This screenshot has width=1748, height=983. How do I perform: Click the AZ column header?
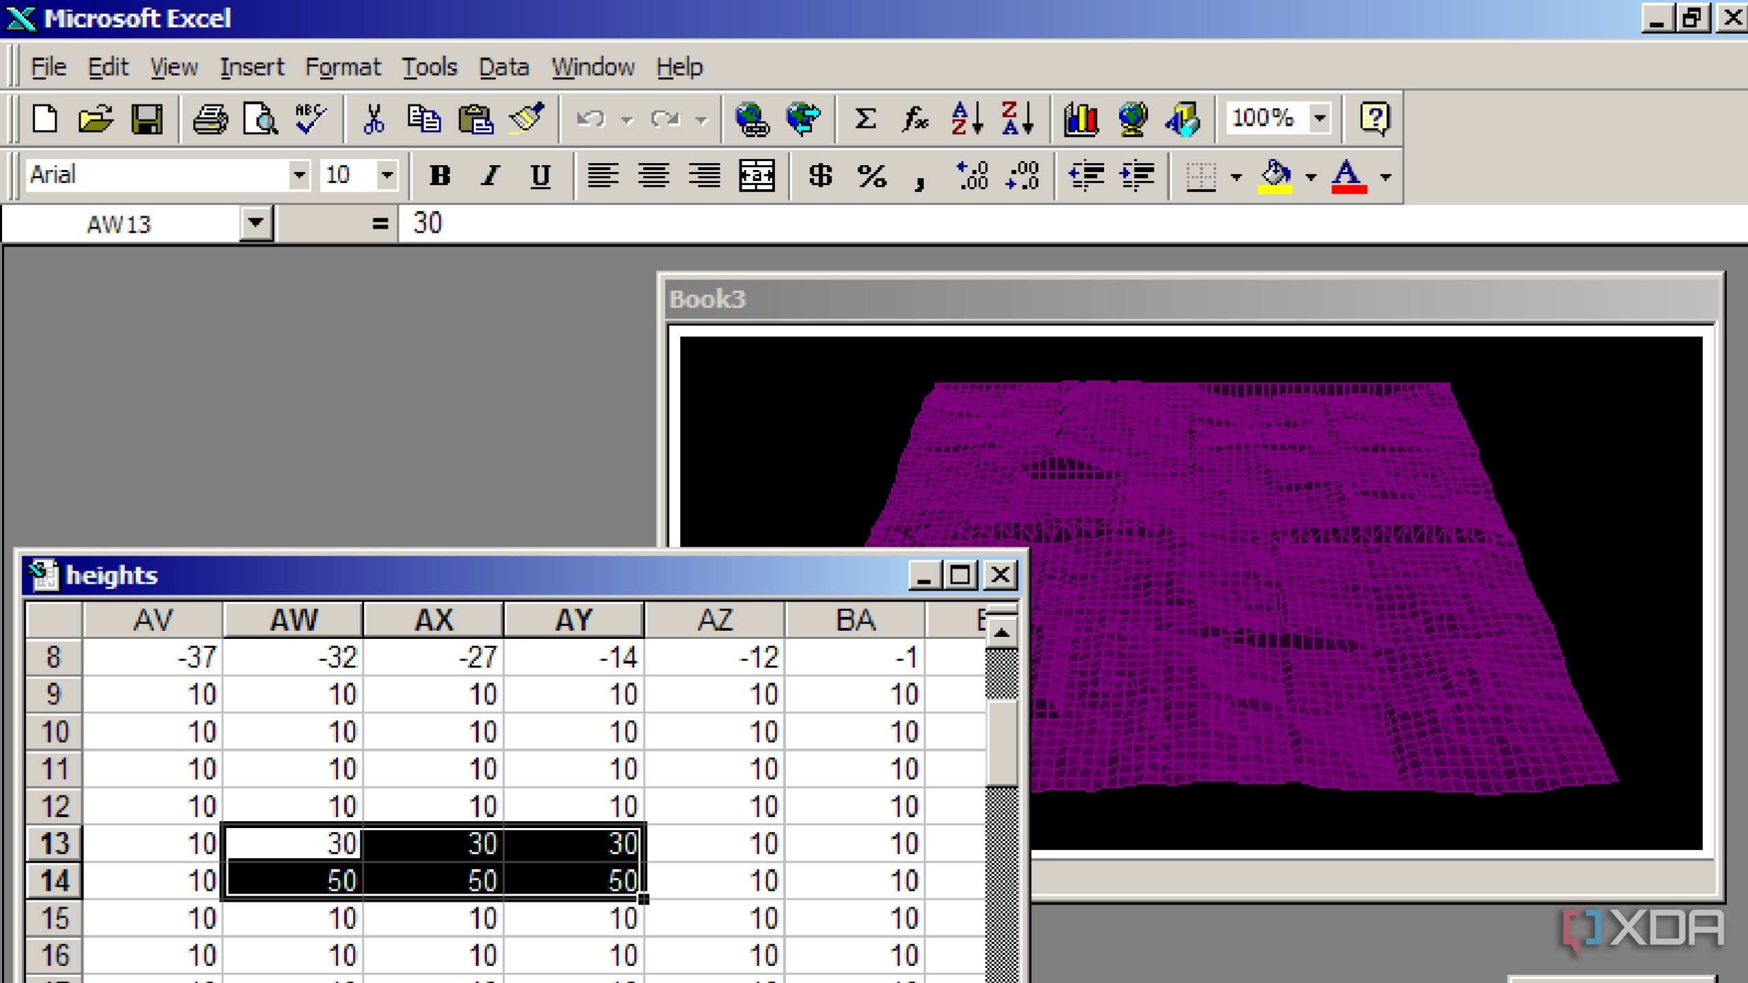tap(715, 620)
